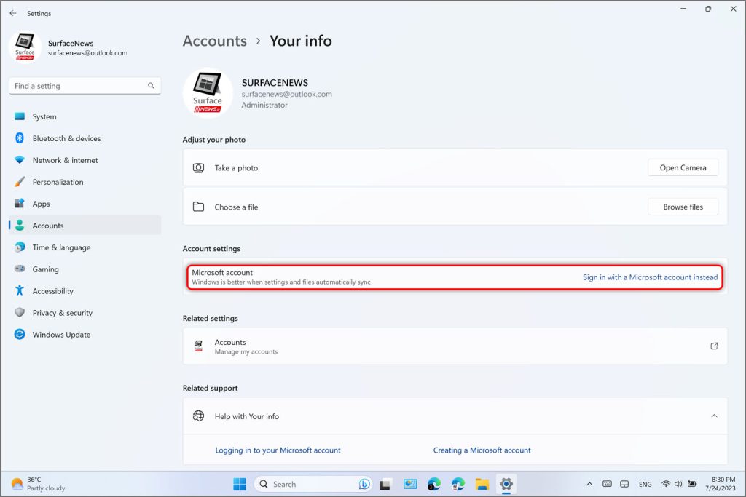Show hidden icons in system tray
The image size is (746, 497).
click(589, 484)
